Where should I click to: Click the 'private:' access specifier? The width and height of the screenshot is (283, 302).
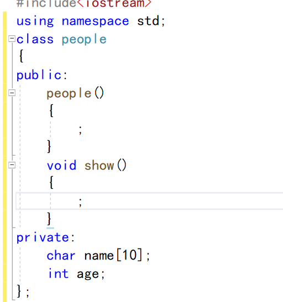pyautogui.click(x=45, y=237)
